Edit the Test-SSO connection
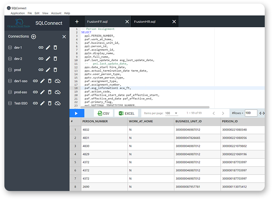Viewport: 272px width, 199px height. pos(42,103)
